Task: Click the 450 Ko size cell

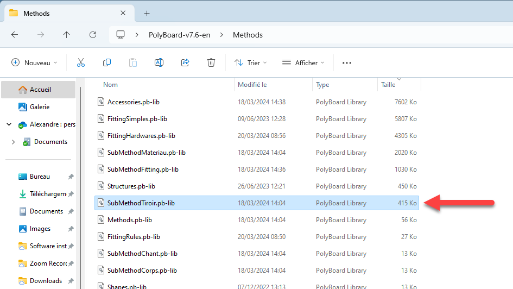Action: click(x=407, y=186)
